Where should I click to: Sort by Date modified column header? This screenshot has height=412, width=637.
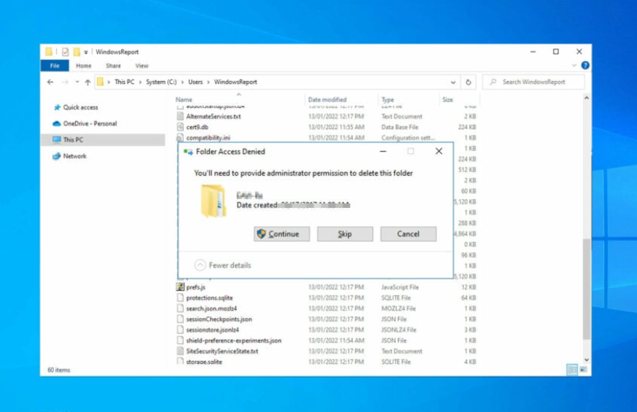pos(327,100)
